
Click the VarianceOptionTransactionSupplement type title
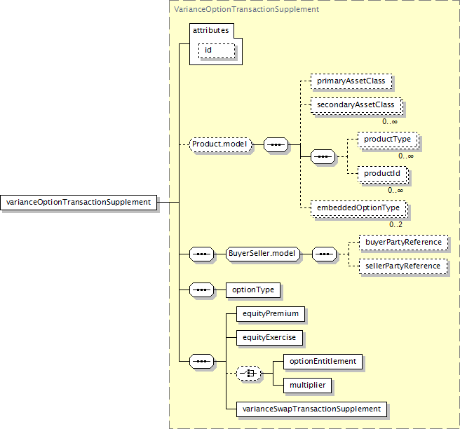(x=246, y=9)
